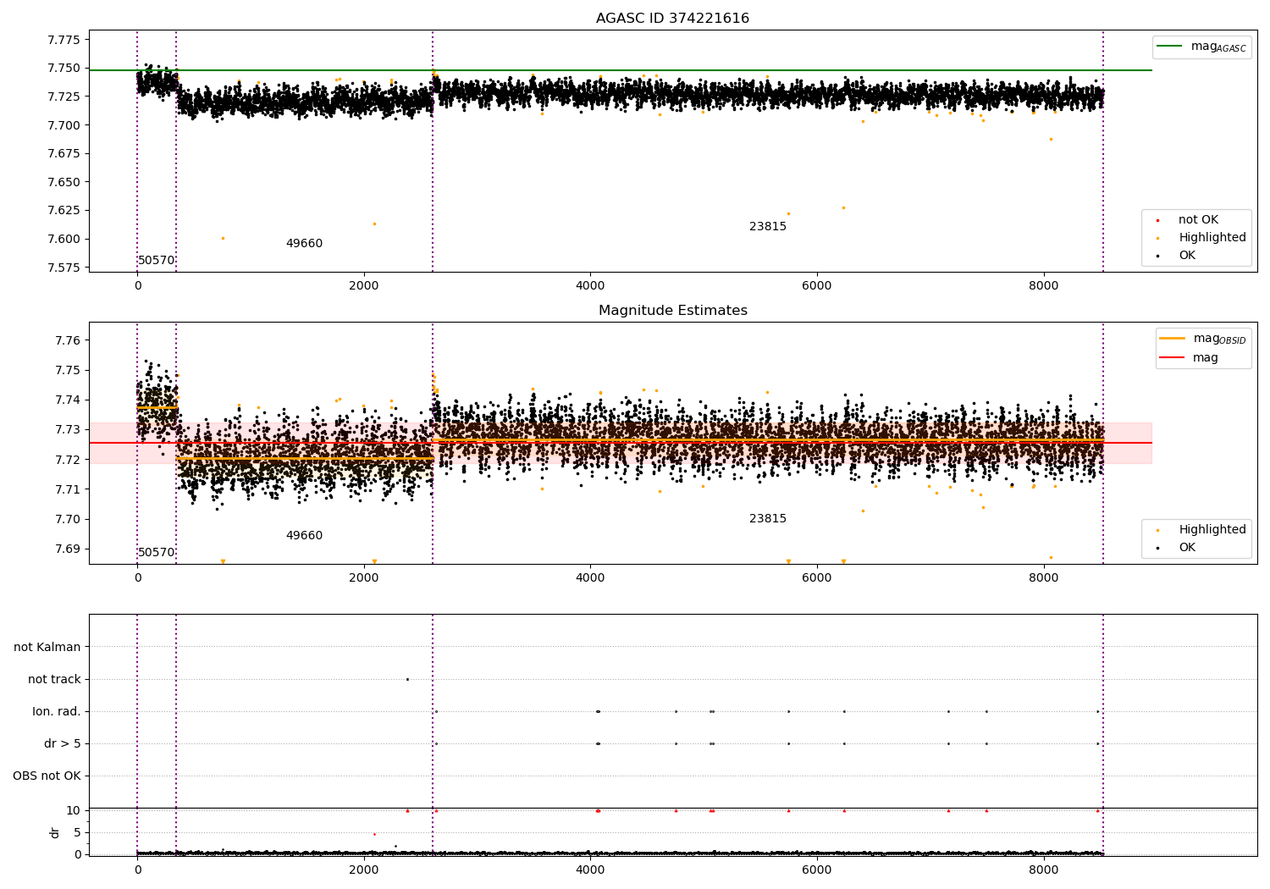Click the lone black dot on 'not track' row
1270x889 pixels.
[407, 679]
